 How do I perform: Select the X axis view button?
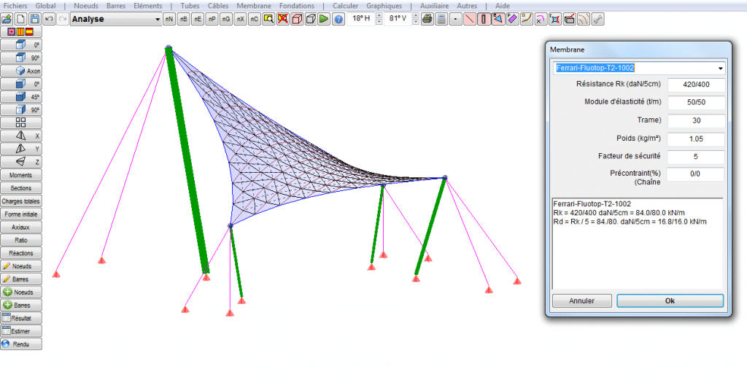21,136
